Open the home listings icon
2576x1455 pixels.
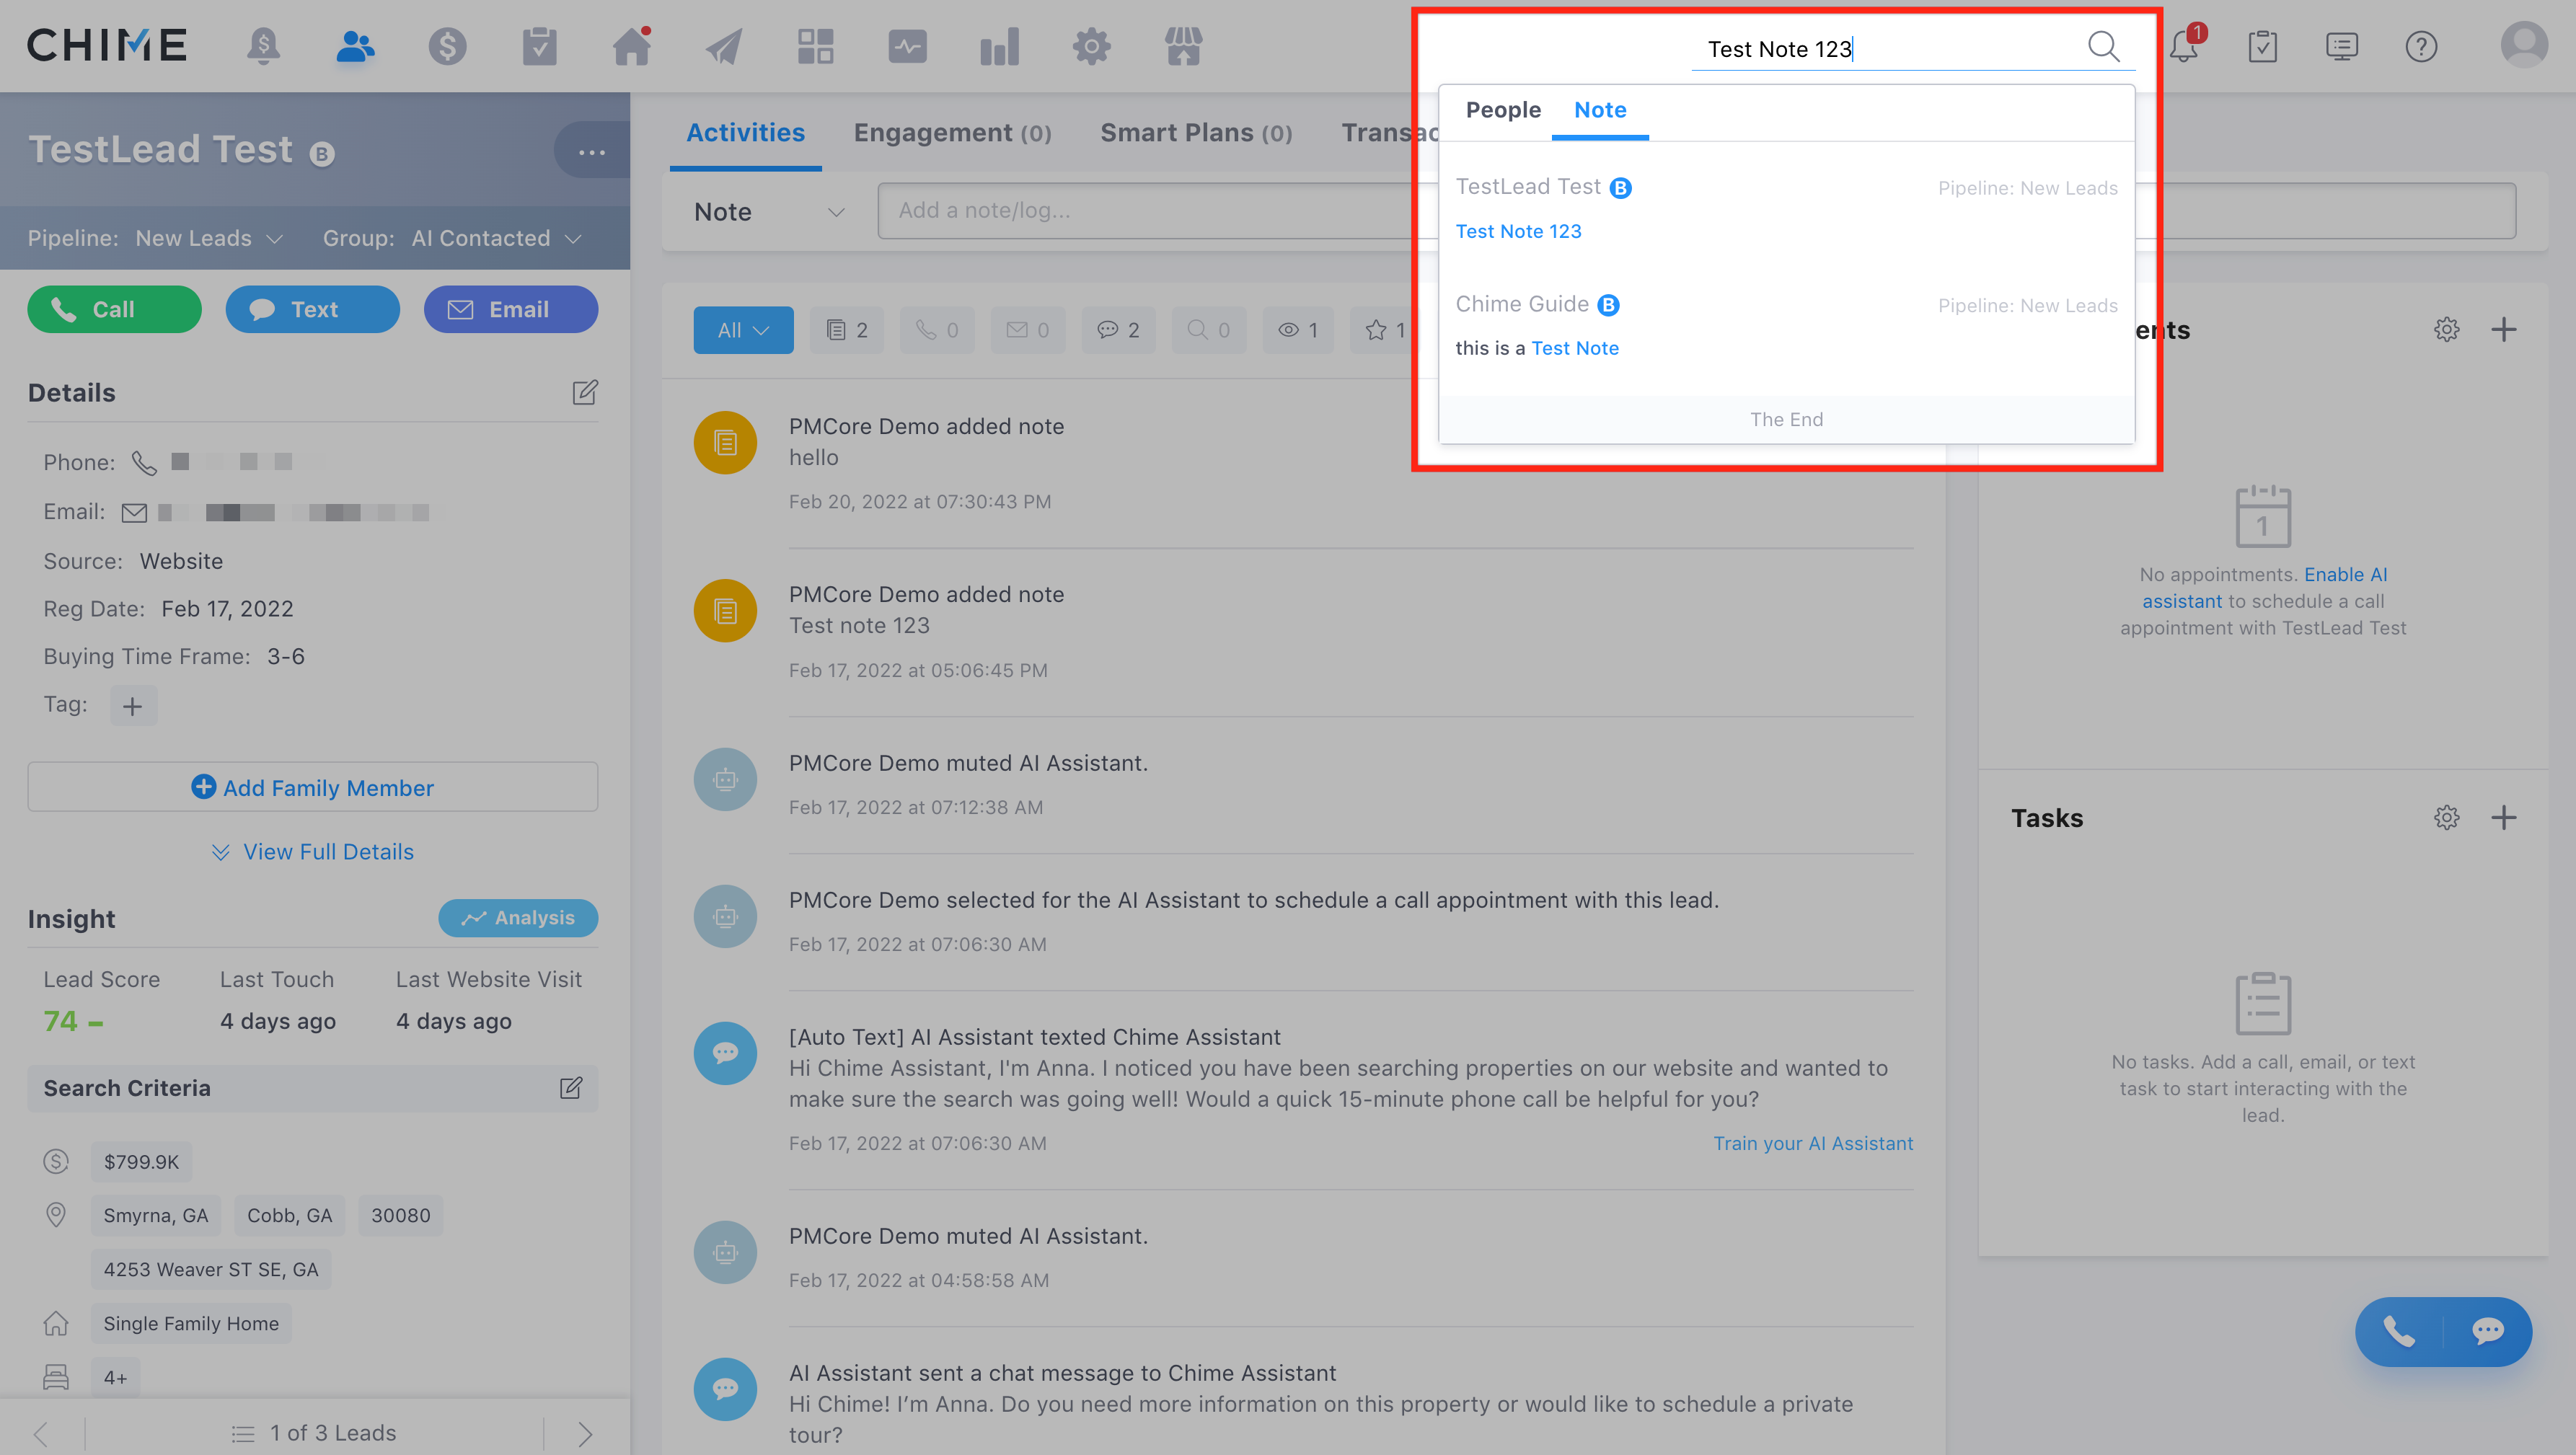pos(632,46)
